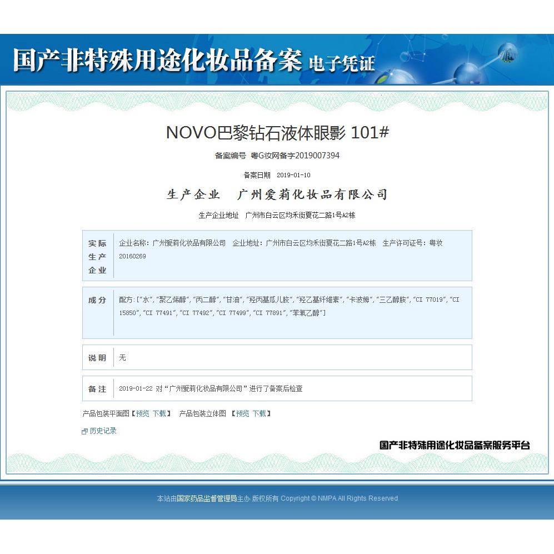This screenshot has width=554, height=554.
Task: Click the 国产非特殊用途化妆品备案 banner title
Action: tap(157, 61)
